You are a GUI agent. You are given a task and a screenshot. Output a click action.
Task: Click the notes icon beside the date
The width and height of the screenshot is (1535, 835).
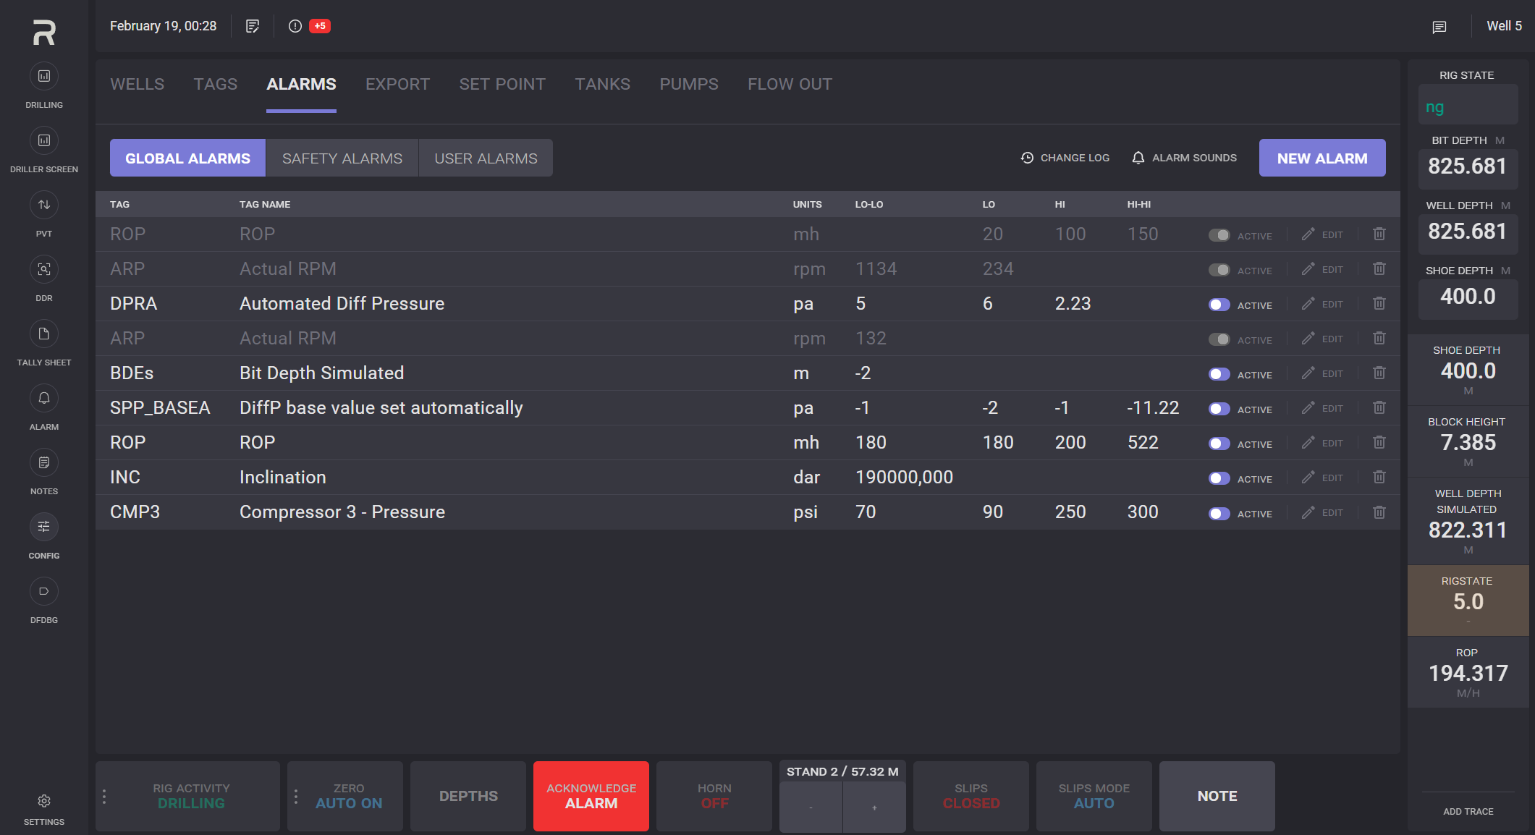click(253, 26)
